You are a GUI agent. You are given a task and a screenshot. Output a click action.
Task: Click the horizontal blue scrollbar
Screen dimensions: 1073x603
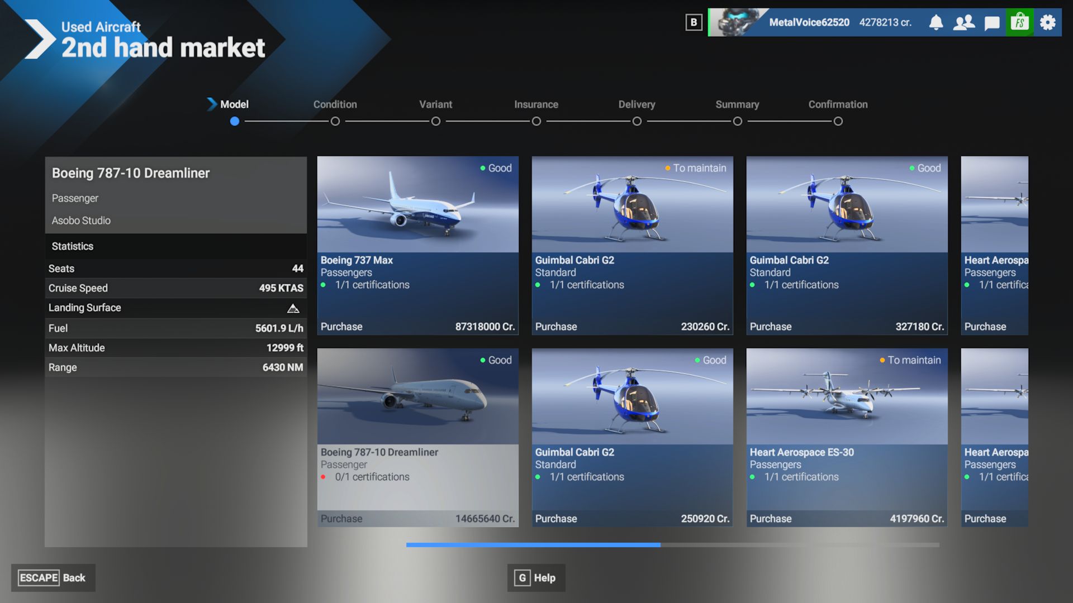coord(533,544)
